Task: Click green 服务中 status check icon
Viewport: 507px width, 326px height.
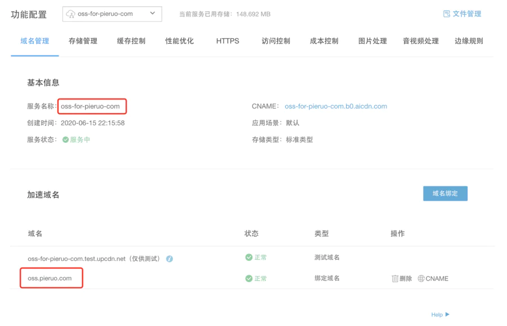Action: (x=65, y=139)
